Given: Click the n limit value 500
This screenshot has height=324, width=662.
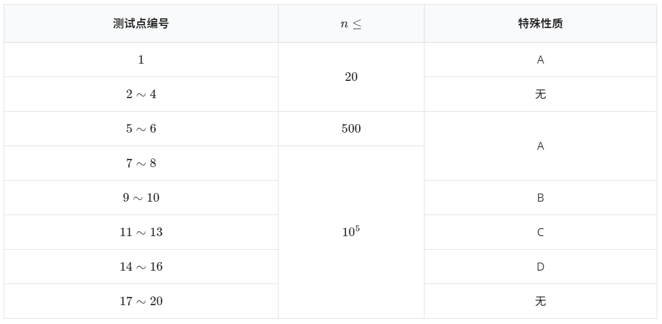Looking at the screenshot, I should (351, 129).
